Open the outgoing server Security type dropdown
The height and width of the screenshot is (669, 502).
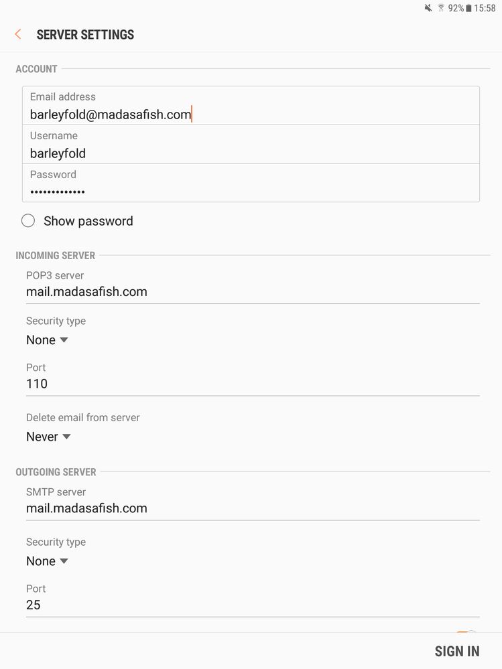click(x=47, y=561)
